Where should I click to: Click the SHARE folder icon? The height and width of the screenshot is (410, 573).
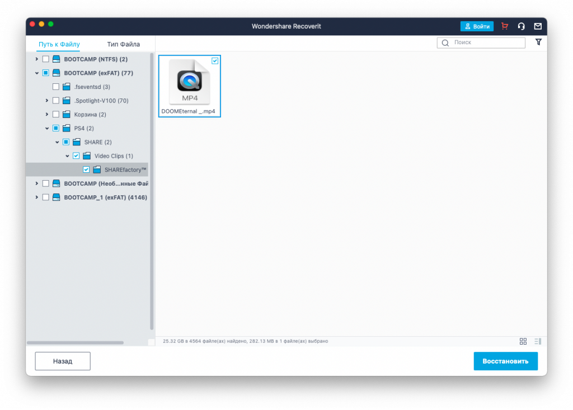76,142
